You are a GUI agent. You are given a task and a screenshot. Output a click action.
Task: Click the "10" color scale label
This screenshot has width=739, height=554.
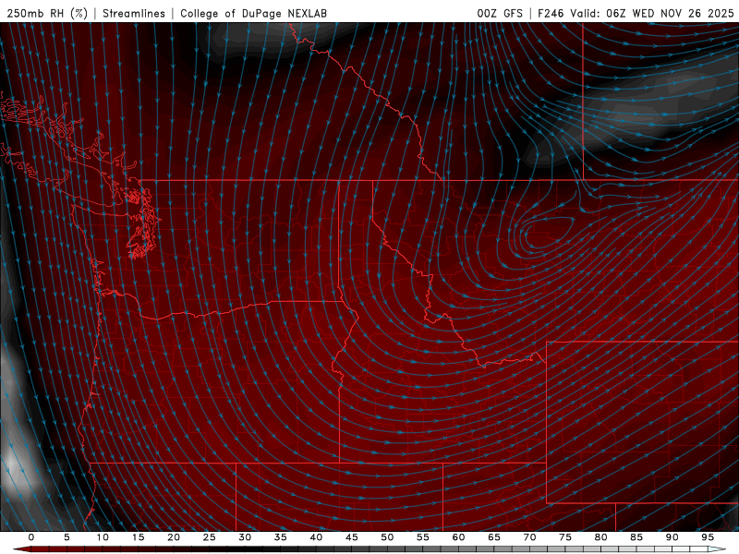click(x=103, y=537)
